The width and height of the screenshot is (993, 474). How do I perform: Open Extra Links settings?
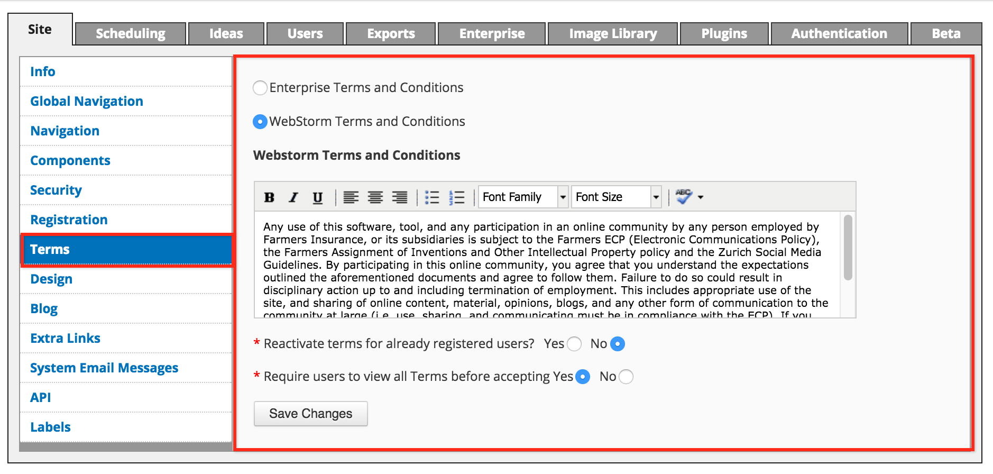[126, 339]
